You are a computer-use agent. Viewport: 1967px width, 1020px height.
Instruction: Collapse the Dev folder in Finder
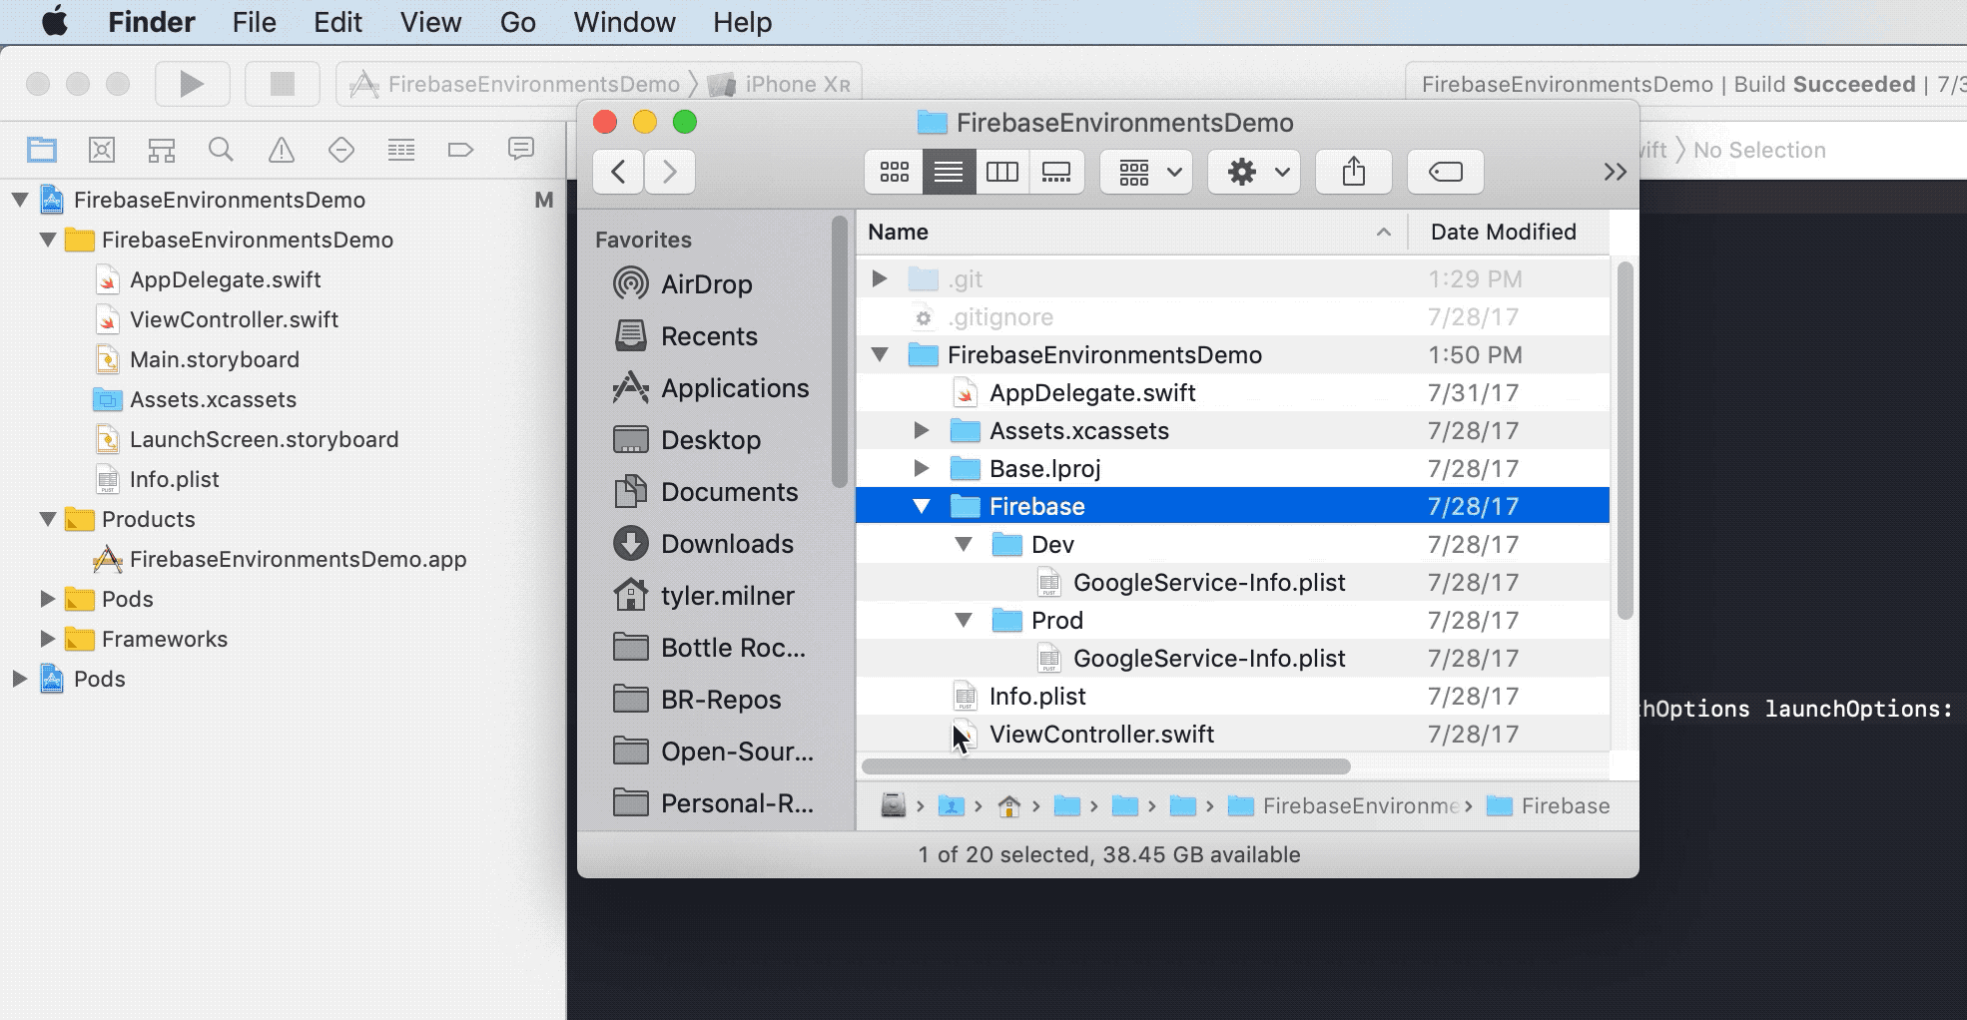tap(963, 544)
